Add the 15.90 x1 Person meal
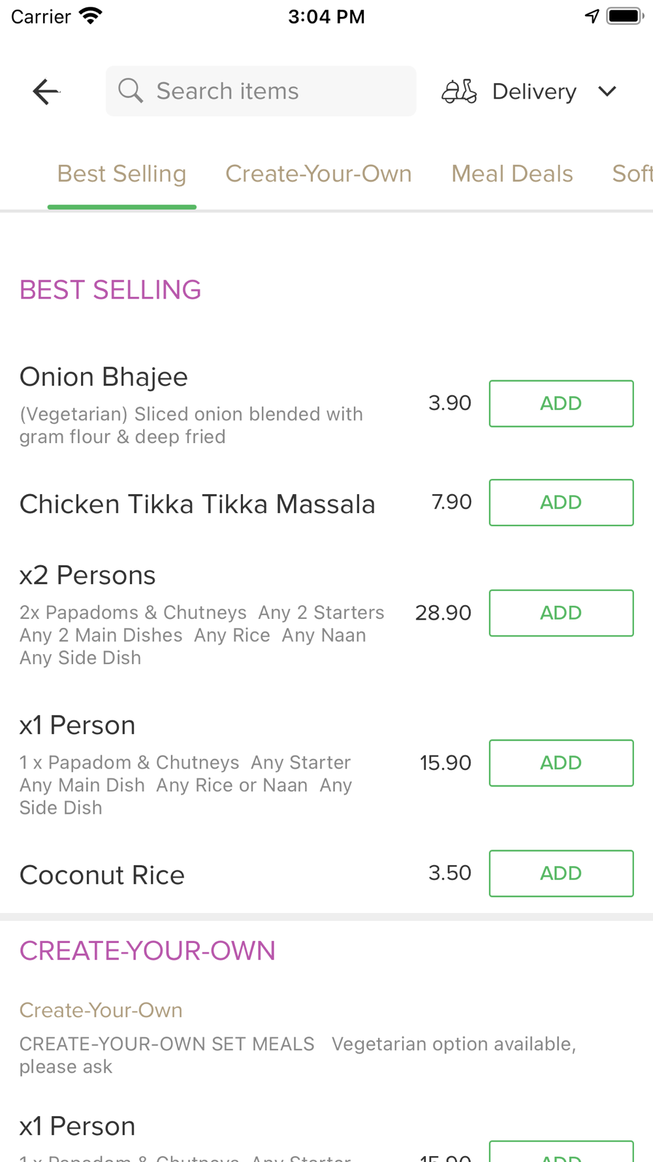The width and height of the screenshot is (653, 1162). [x=561, y=763]
